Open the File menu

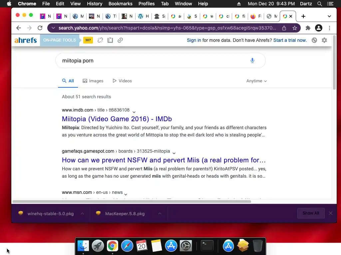click(x=46, y=4)
